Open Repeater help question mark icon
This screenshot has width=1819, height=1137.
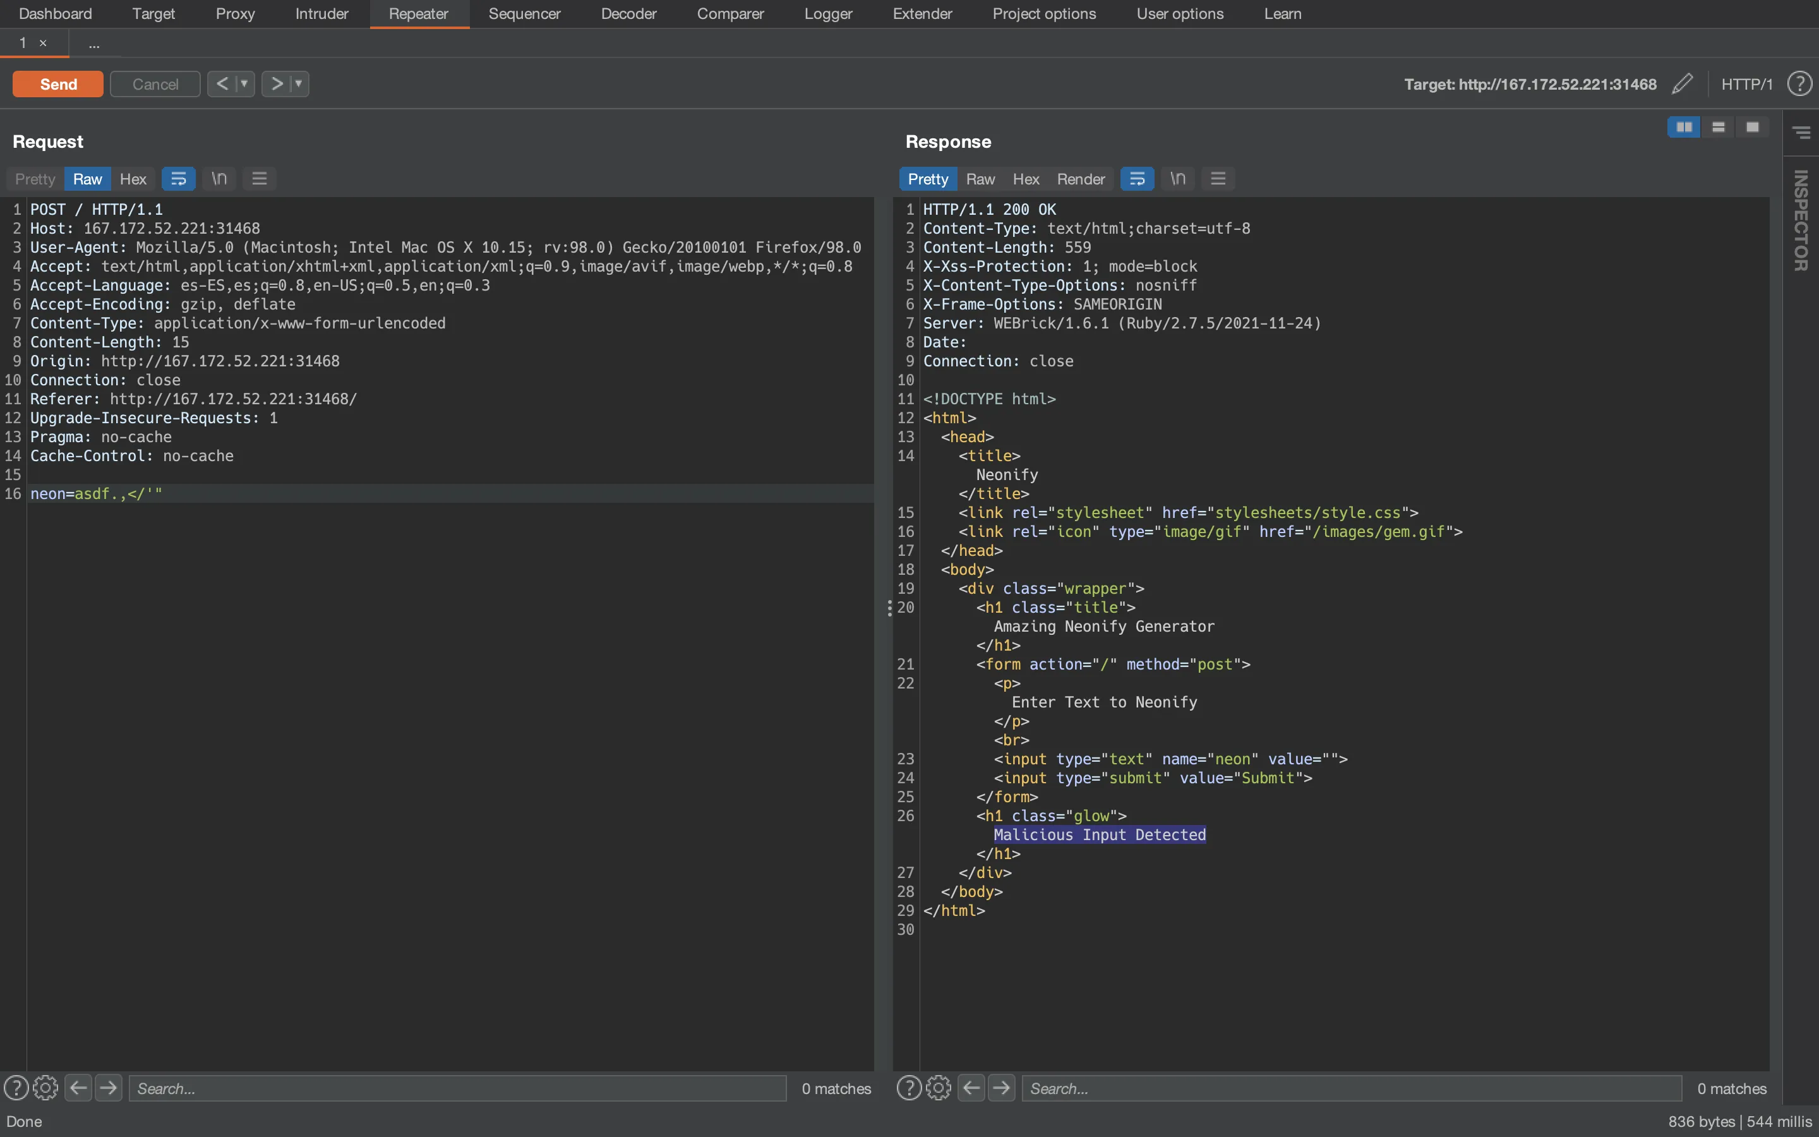[1799, 83]
